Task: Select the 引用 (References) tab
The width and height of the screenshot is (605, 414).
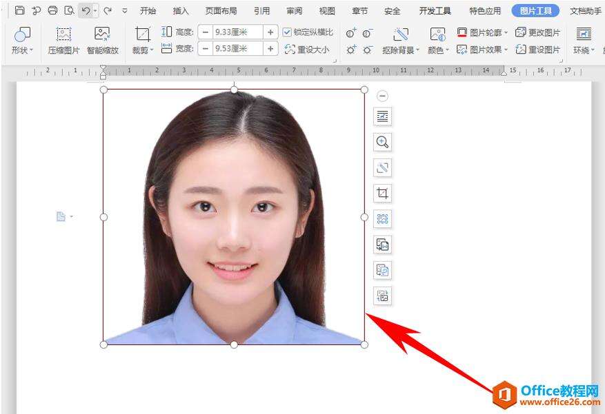Action: pyautogui.click(x=262, y=11)
